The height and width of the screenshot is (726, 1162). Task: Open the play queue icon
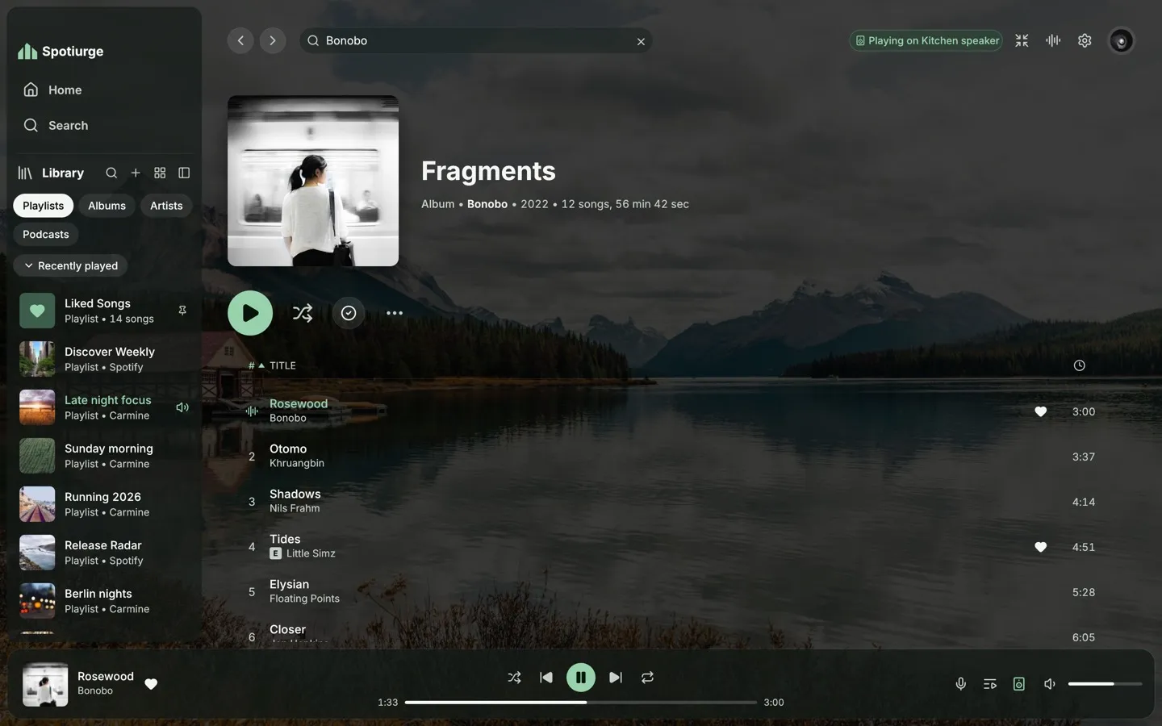(x=990, y=684)
